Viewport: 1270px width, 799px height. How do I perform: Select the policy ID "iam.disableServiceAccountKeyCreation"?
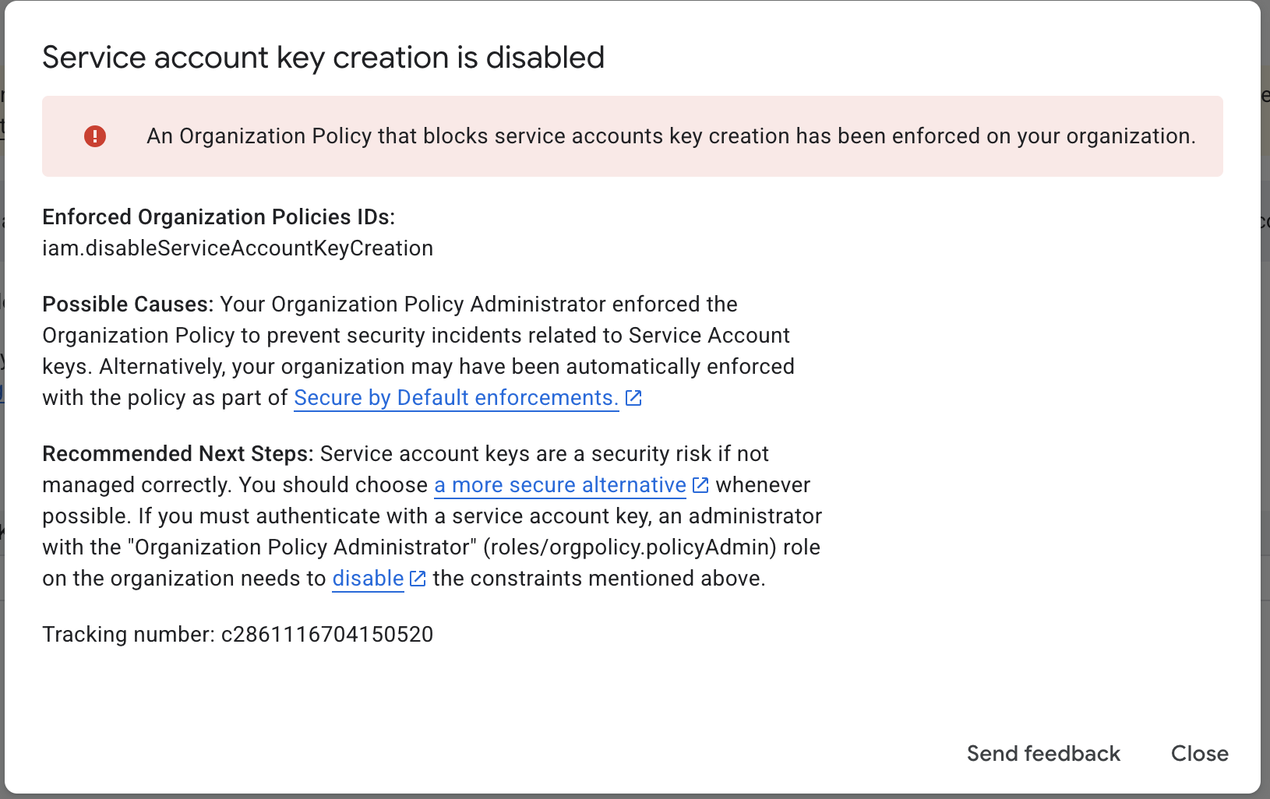[238, 248]
